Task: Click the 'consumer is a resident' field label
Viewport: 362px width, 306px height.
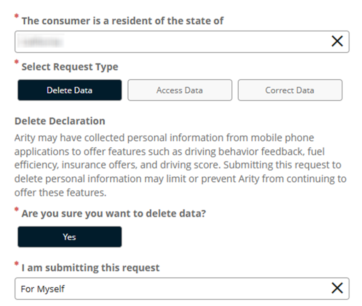Action: click(x=122, y=21)
